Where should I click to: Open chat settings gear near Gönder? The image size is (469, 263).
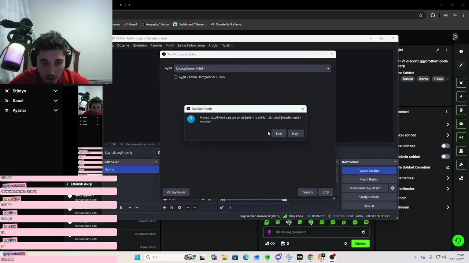tap(345, 244)
